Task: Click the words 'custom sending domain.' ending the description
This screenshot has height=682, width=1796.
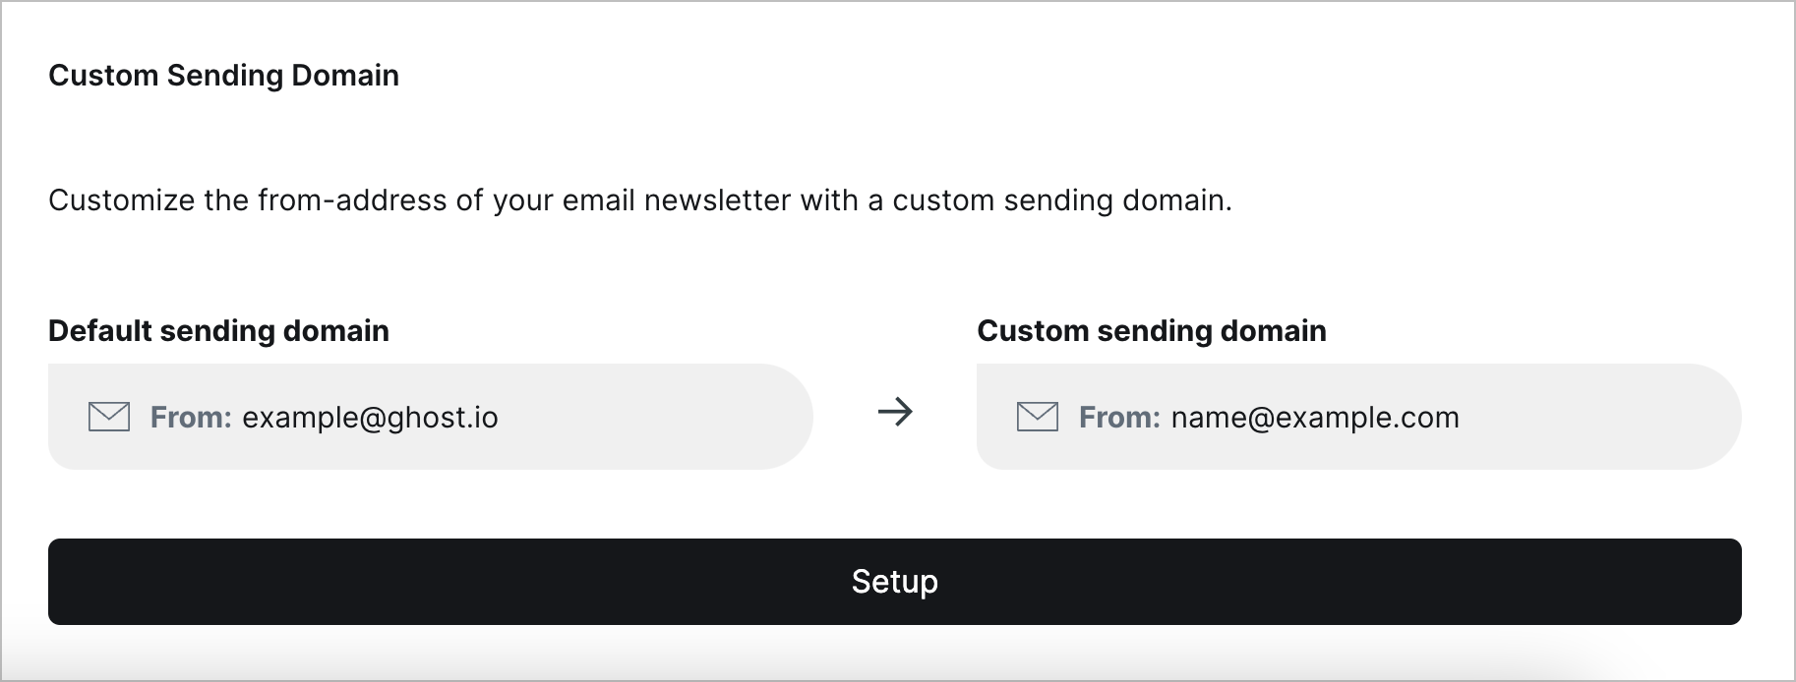Action: [1062, 200]
